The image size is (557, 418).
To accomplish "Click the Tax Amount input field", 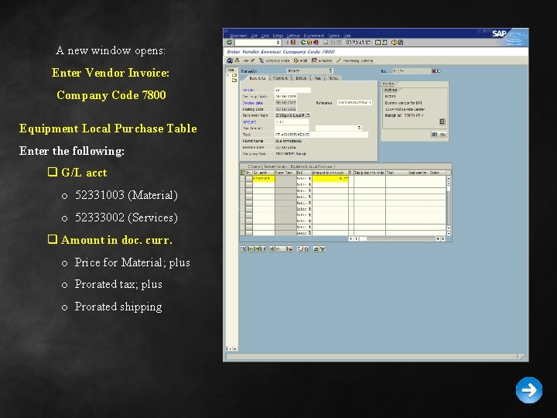I will [292, 128].
